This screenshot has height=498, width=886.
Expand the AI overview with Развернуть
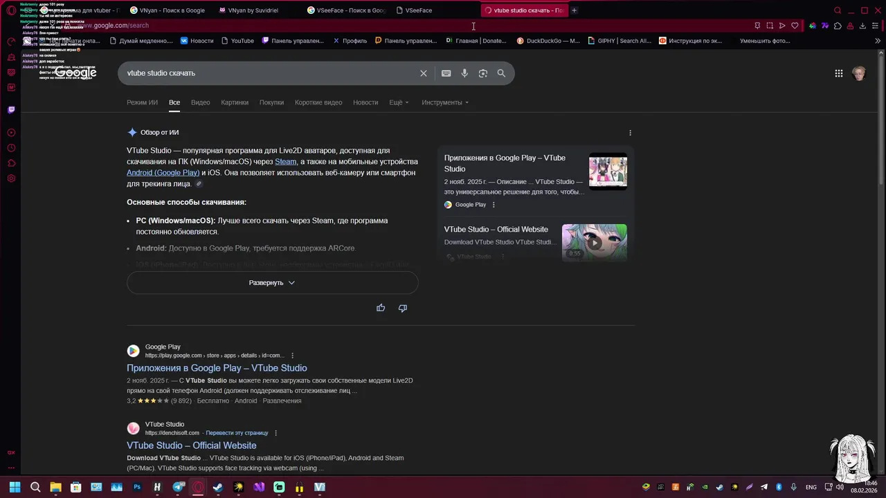pyautogui.click(x=272, y=283)
